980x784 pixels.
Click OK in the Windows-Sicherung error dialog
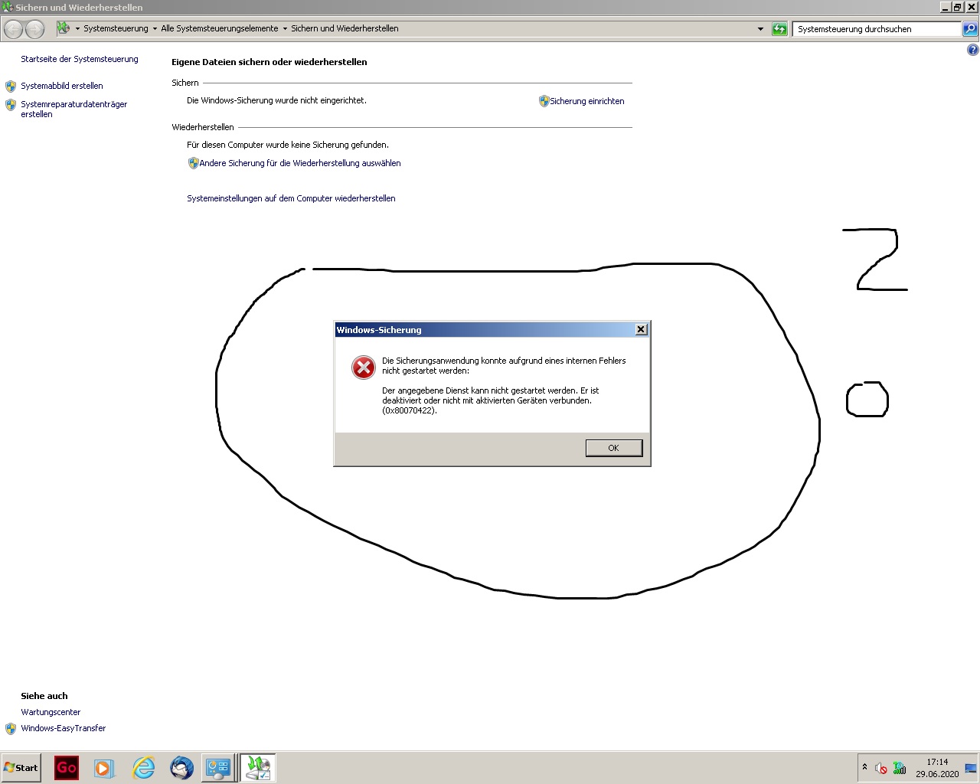click(614, 448)
